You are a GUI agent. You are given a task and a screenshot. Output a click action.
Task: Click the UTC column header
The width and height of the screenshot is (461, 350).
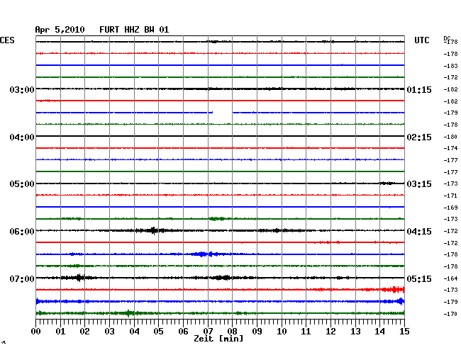point(421,40)
